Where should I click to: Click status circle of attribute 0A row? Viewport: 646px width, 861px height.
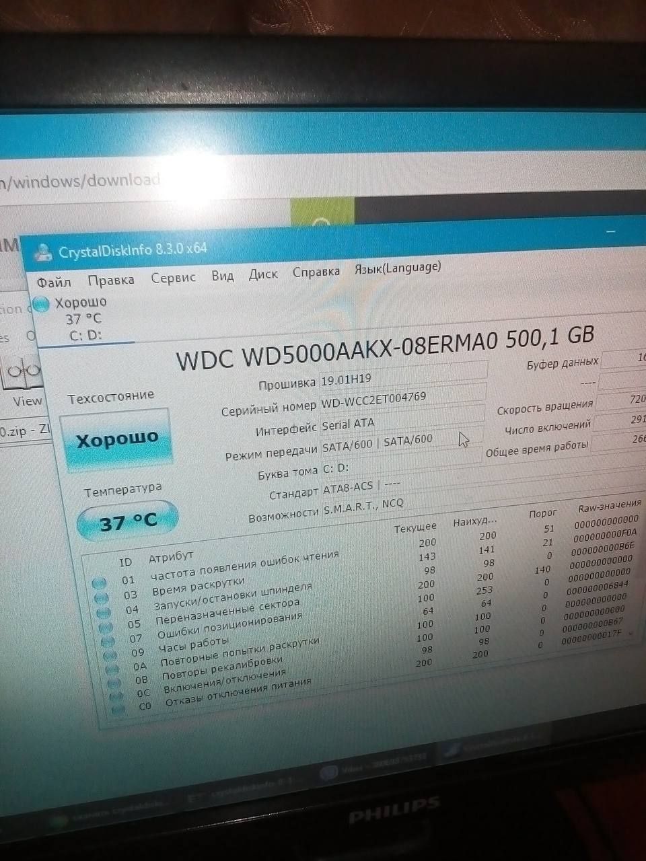[x=114, y=669]
